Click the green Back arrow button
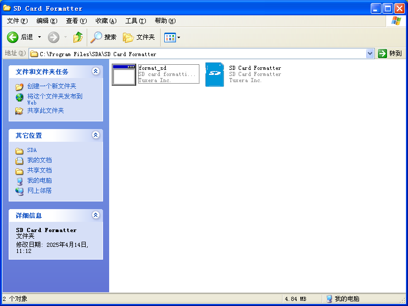 (12, 37)
